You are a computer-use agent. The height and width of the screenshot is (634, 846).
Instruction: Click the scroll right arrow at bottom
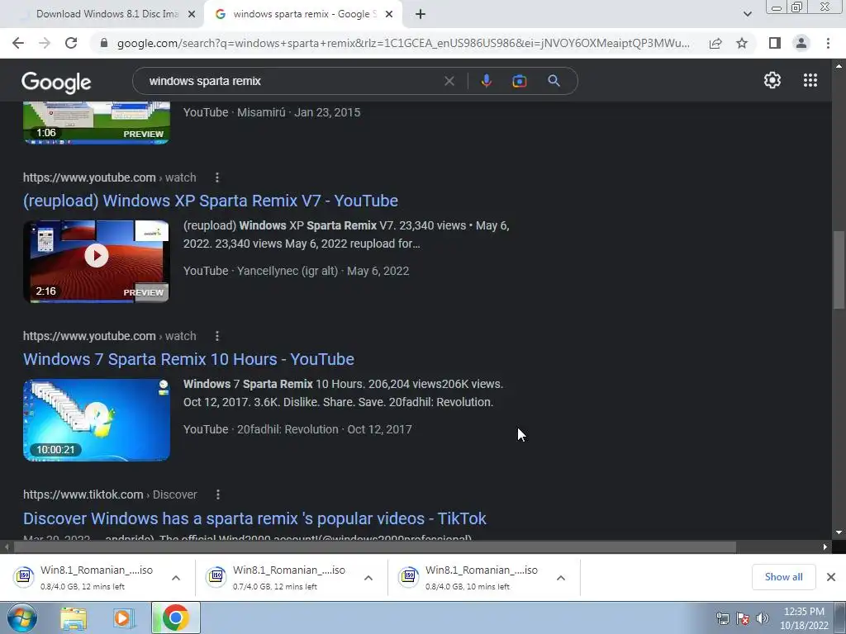pyautogui.click(x=825, y=546)
